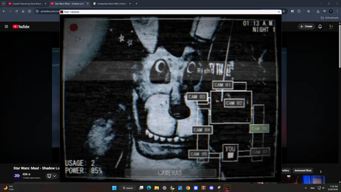Close the Funkipedia Mods Wiki tab
The image size is (341, 192).
(x=130, y=4)
